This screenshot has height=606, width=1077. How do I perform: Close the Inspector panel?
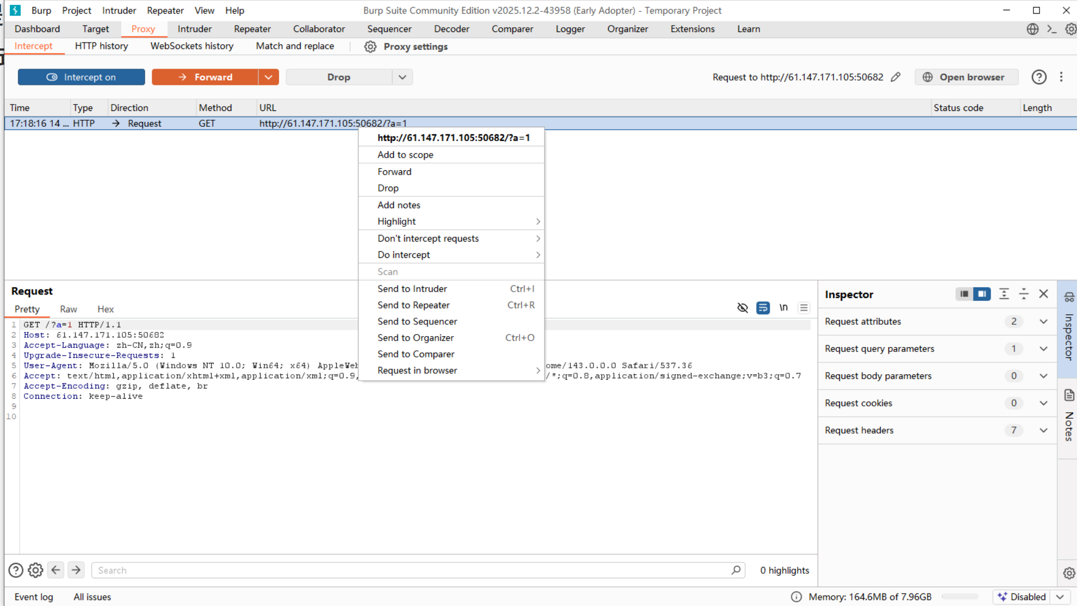[1043, 294]
